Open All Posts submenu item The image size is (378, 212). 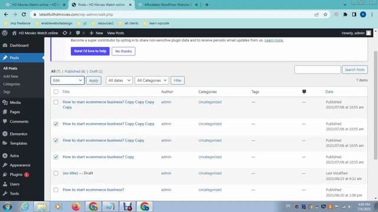click(x=11, y=68)
